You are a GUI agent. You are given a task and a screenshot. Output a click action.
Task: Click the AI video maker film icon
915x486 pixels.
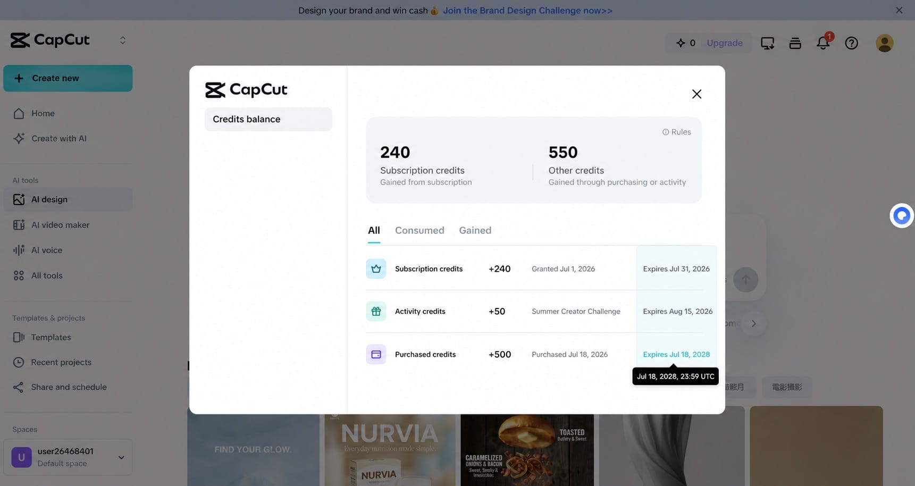(x=19, y=225)
